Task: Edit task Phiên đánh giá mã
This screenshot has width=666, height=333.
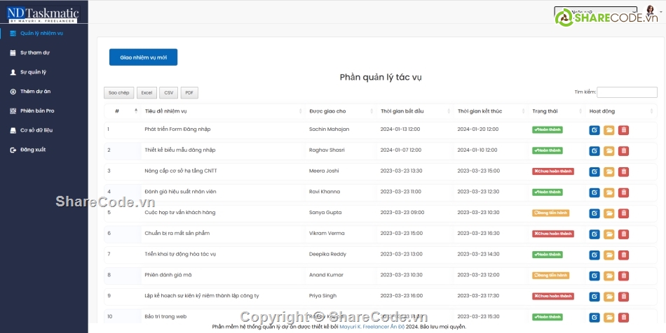Action: tap(594, 276)
